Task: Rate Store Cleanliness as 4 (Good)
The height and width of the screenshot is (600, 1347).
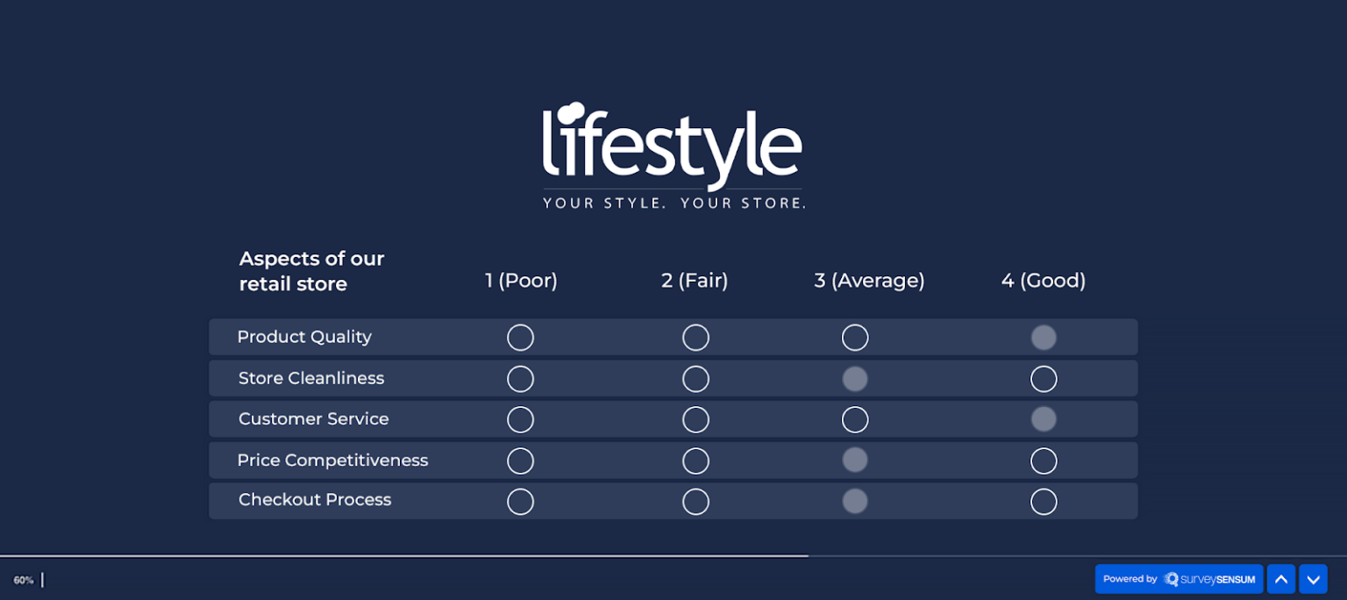Action: 1044,378
